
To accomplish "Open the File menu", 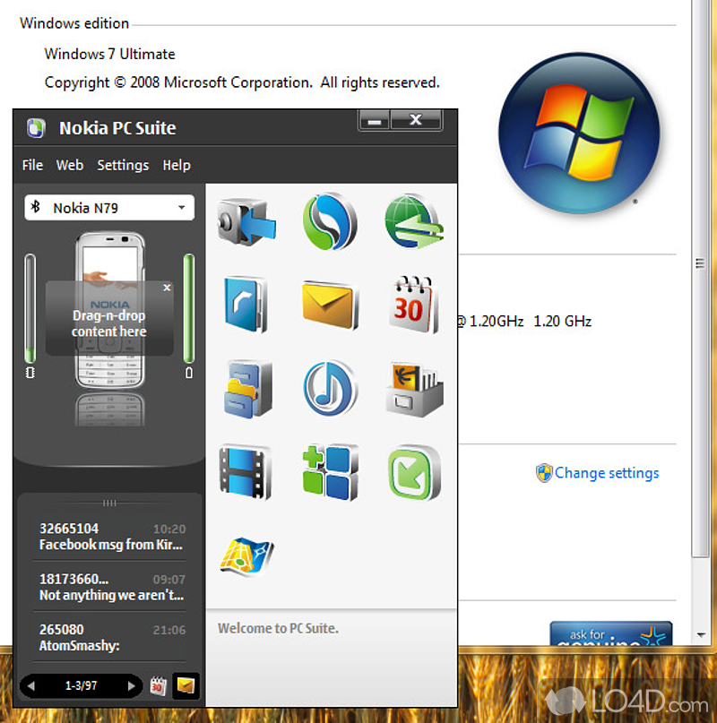I will [x=32, y=165].
